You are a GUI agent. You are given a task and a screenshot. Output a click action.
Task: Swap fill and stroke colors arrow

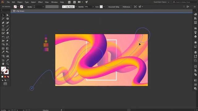pyautogui.click(x=8, y=68)
